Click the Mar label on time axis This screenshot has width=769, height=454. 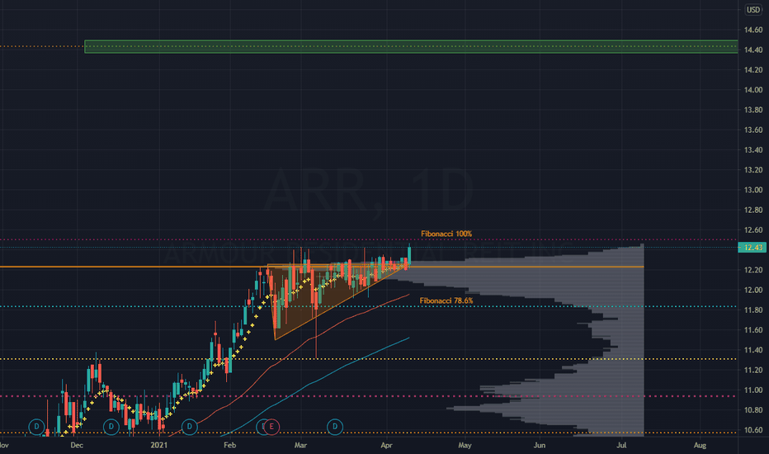coord(300,445)
